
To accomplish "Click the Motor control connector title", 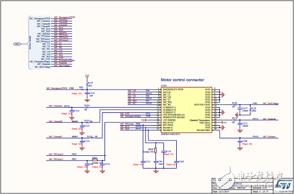I will [x=183, y=80].
